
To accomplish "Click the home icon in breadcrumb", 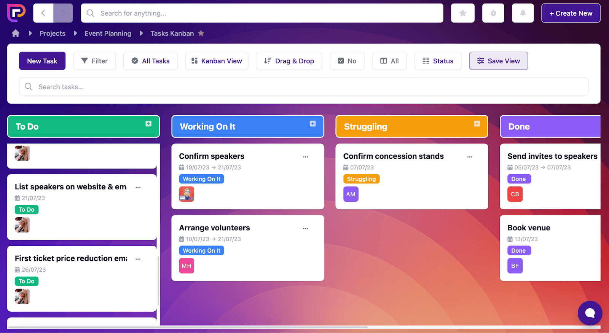I will [16, 33].
